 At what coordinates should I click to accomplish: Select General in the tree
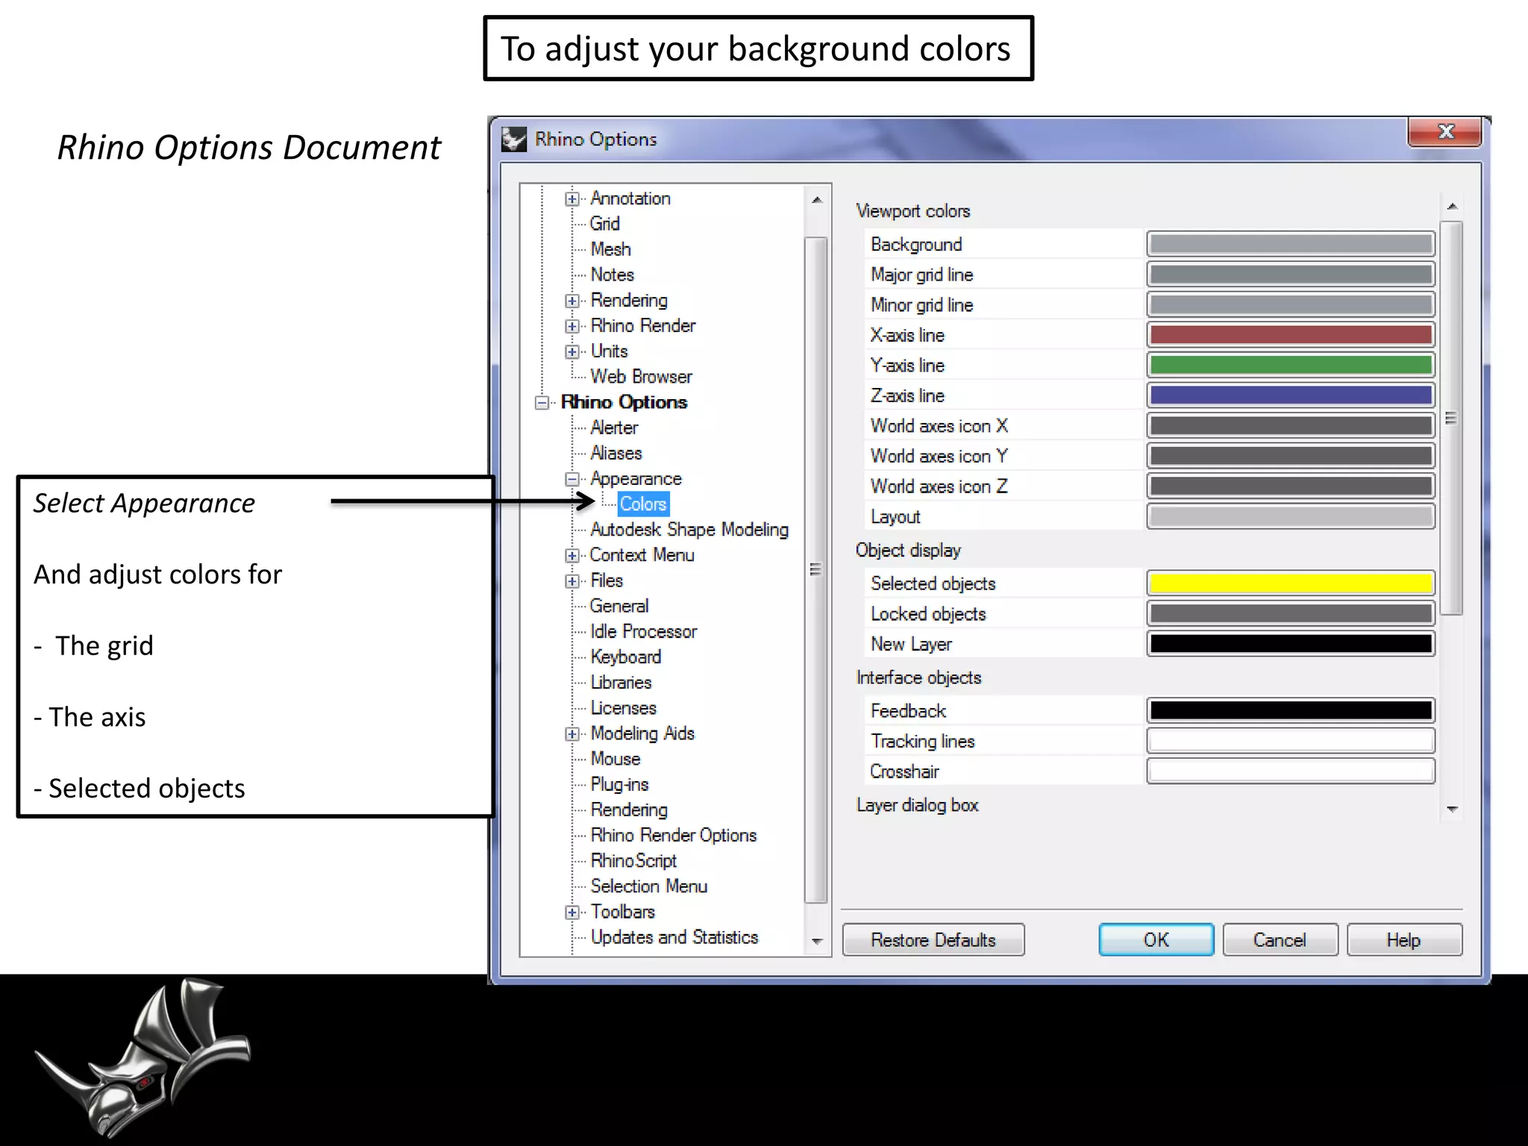point(619,606)
